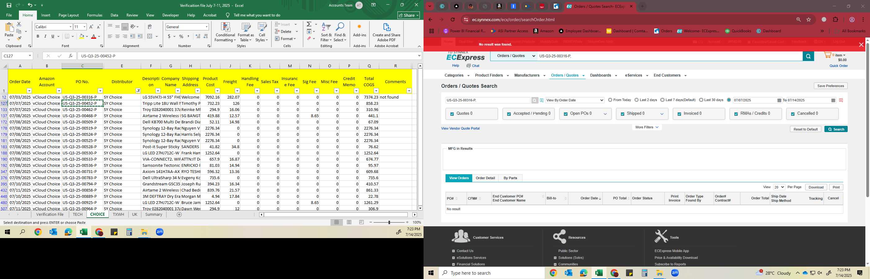Open the red Font Color swatch

94,36
